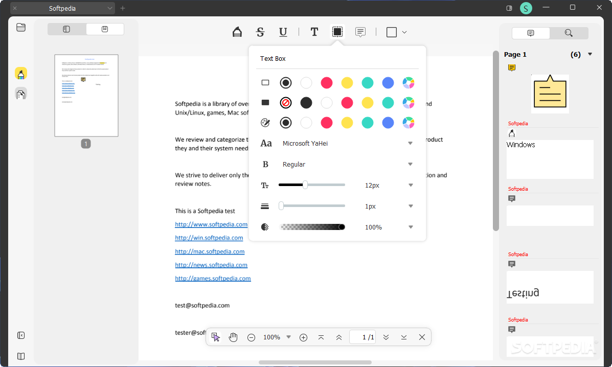This screenshot has width=612, height=367.
Task: Open the book reading mode icon
Action: tap(21, 356)
